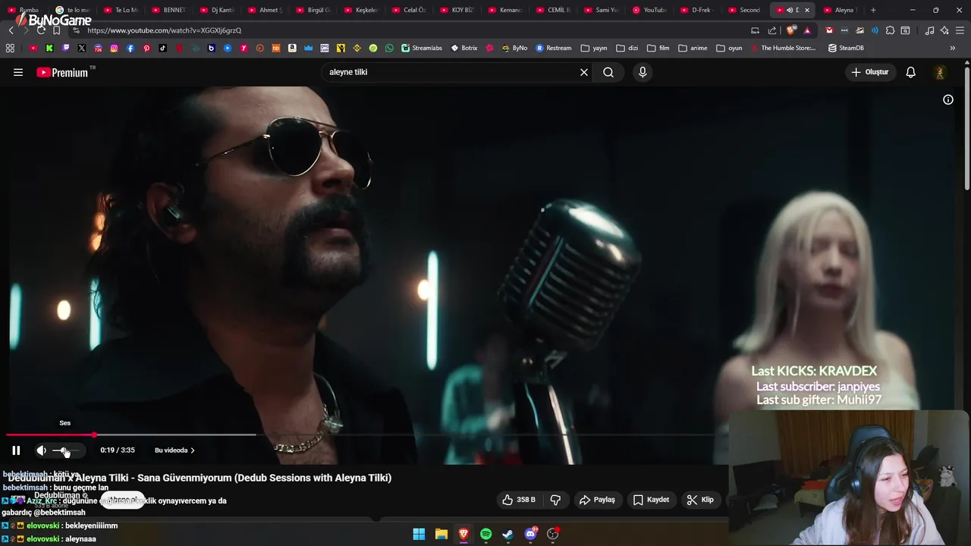
Task: Open a new browser tab
Action: pyautogui.click(x=873, y=10)
